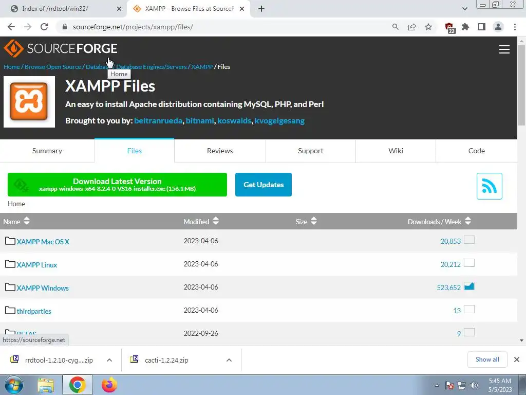The height and width of the screenshot is (395, 526).
Task: Open the Code tab
Action: (477, 151)
